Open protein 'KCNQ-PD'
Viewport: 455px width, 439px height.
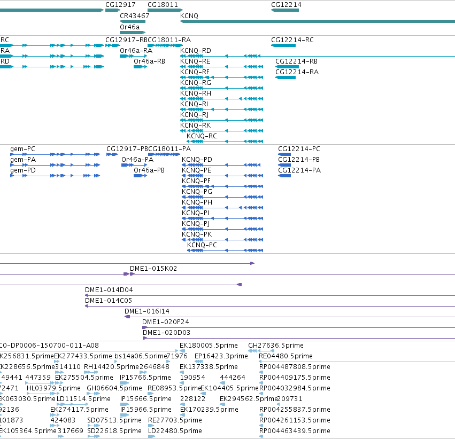[197, 160]
